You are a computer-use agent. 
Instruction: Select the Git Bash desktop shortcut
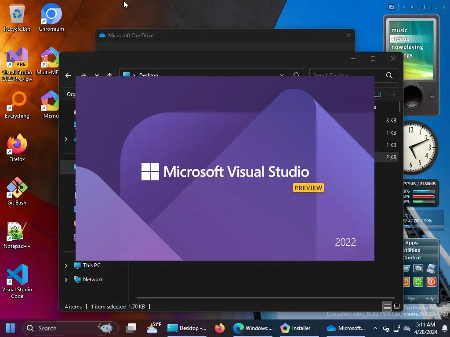tap(17, 191)
